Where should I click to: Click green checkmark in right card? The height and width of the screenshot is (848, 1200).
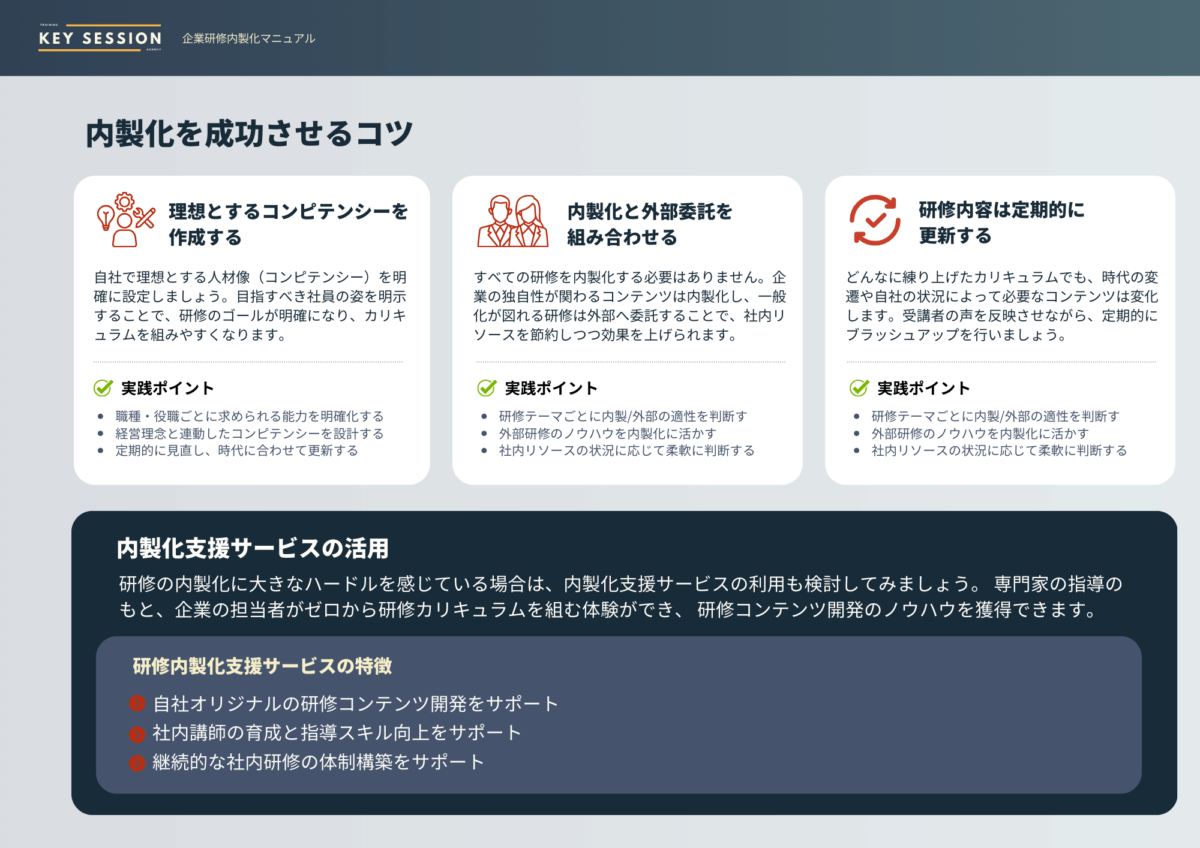pyautogui.click(x=859, y=388)
